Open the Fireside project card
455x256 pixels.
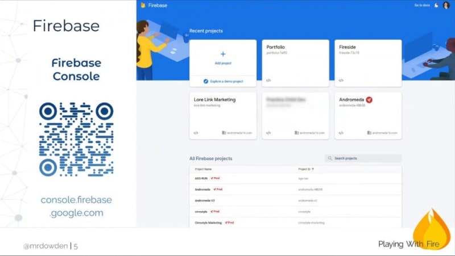(368, 63)
